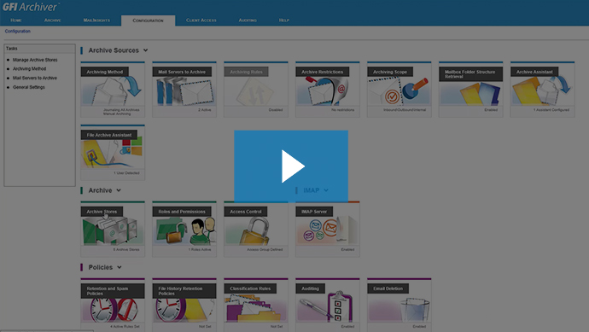Image resolution: width=589 pixels, height=332 pixels.
Task: Click General Settings task link
Action: [28, 87]
